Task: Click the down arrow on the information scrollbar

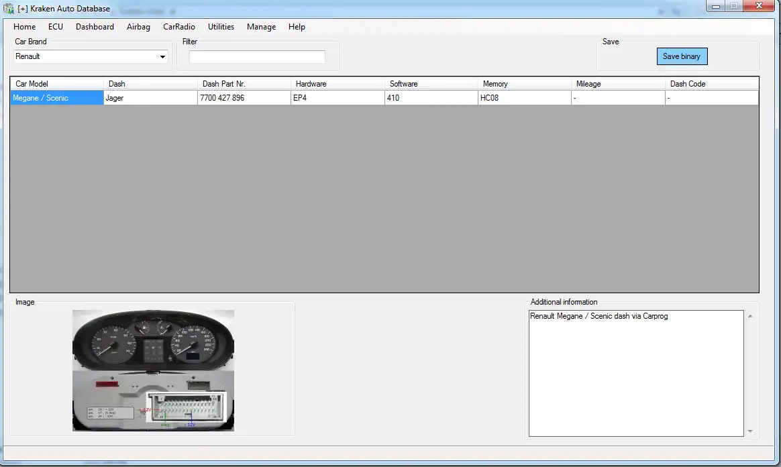Action: (749, 432)
